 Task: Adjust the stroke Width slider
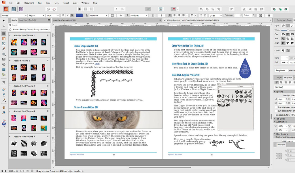click(288, 30)
